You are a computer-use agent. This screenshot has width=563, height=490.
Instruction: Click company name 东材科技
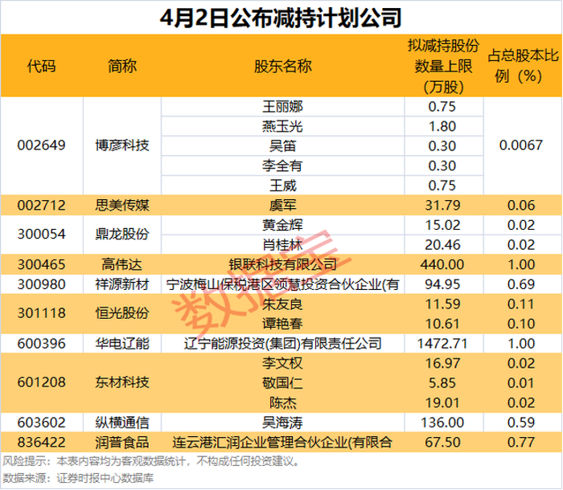tap(122, 382)
